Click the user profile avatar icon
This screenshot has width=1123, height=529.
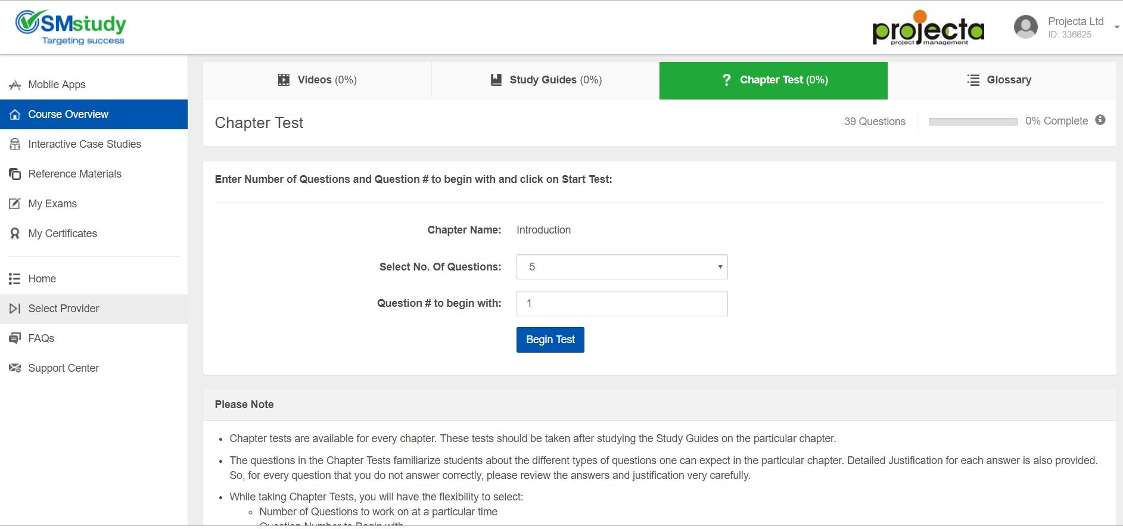tap(1025, 27)
